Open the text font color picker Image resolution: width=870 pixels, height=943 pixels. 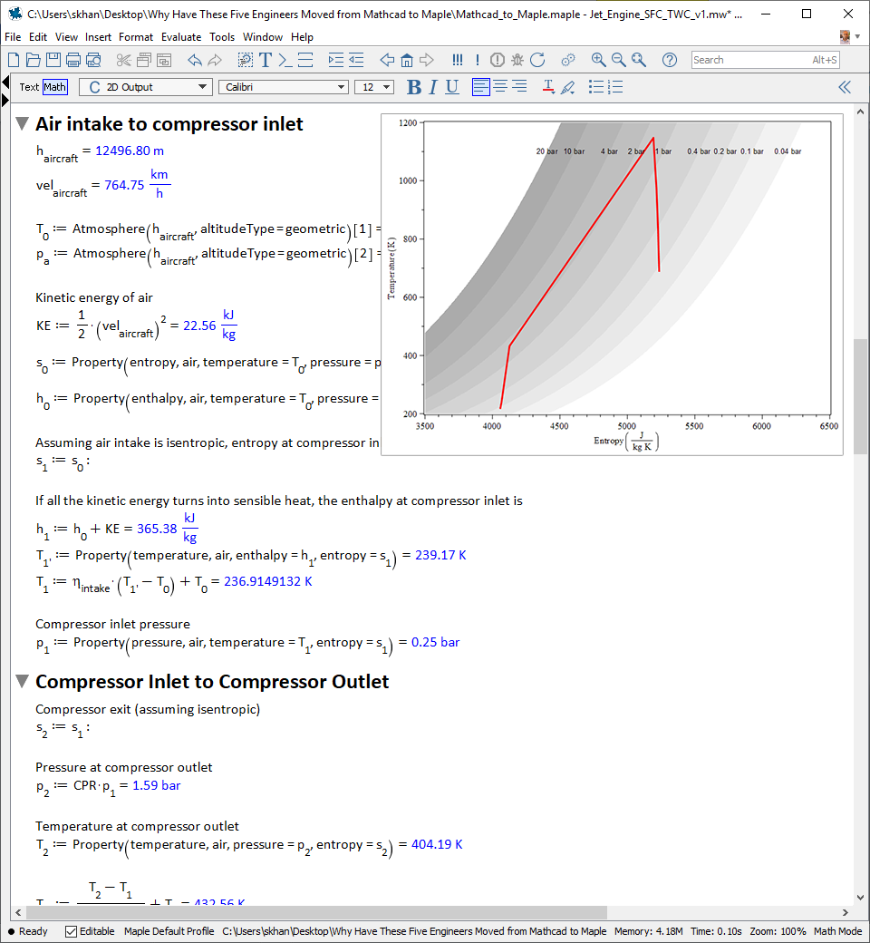548,87
